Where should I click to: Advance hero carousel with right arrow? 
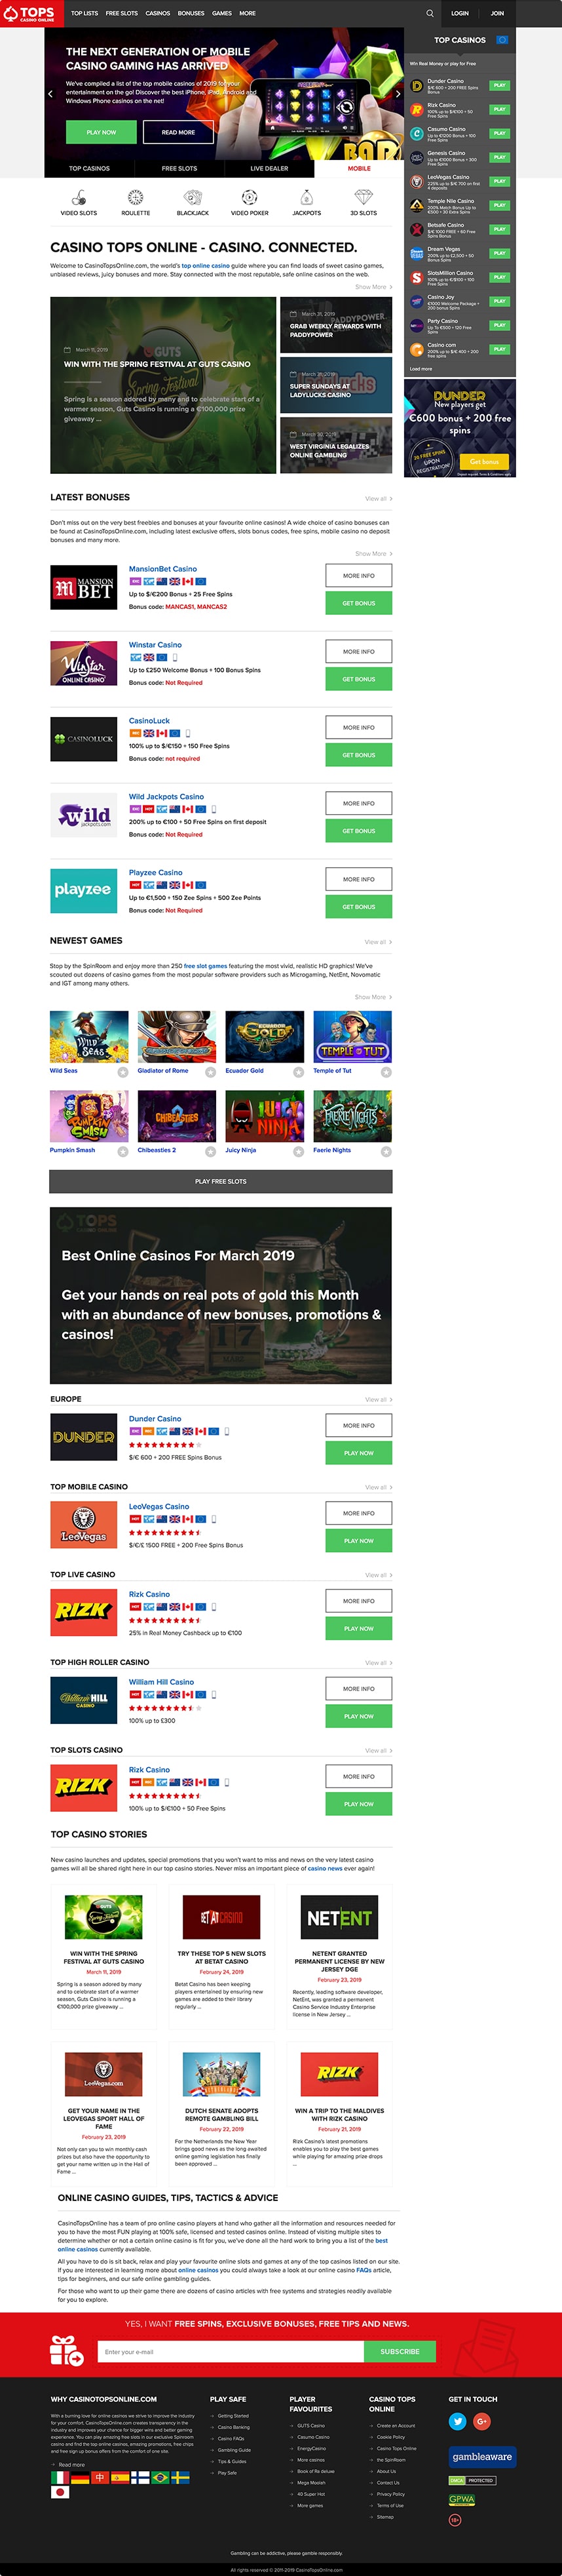pyautogui.click(x=398, y=94)
